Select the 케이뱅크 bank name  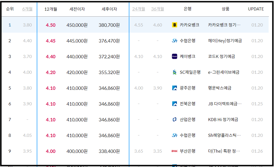coord(188,56)
